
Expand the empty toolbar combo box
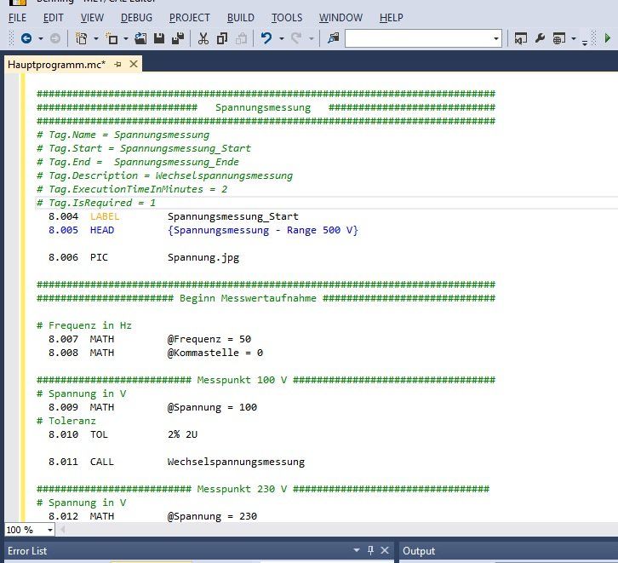pos(496,38)
